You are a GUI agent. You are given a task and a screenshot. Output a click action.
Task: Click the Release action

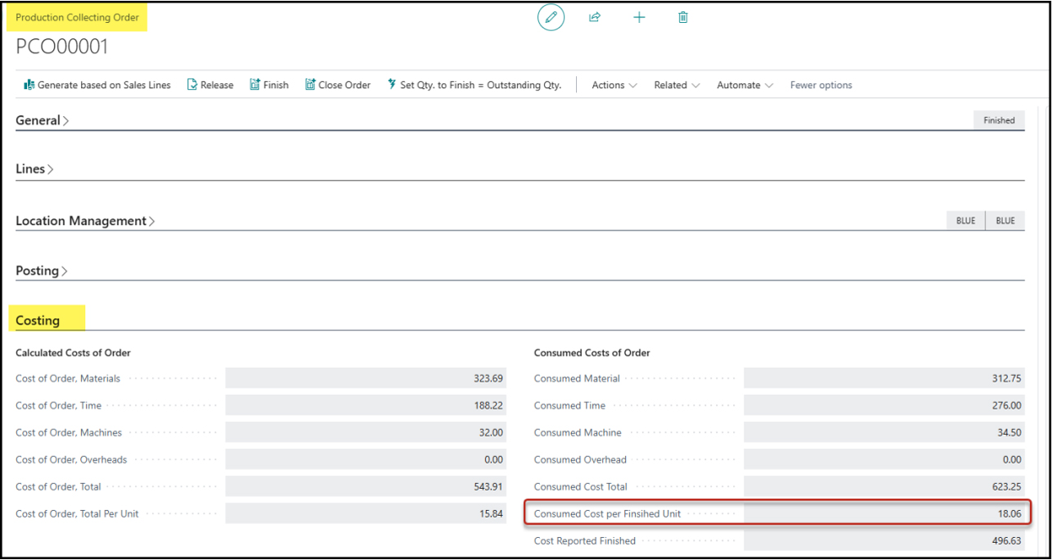pyautogui.click(x=210, y=85)
